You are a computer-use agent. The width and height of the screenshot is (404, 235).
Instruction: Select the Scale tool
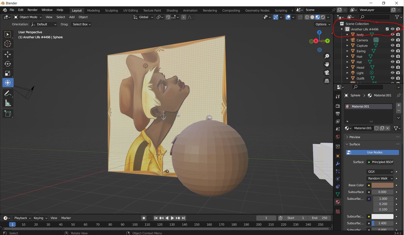point(8,73)
